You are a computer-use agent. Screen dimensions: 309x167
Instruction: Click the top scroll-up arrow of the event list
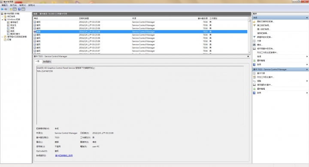pos(249,18)
